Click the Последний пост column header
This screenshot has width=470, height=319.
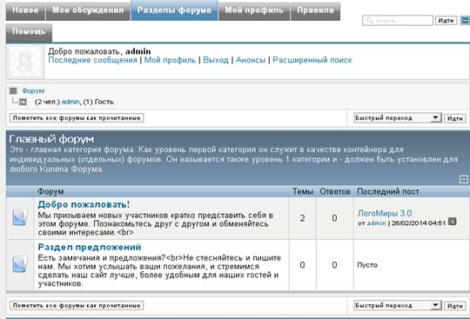[x=388, y=191]
